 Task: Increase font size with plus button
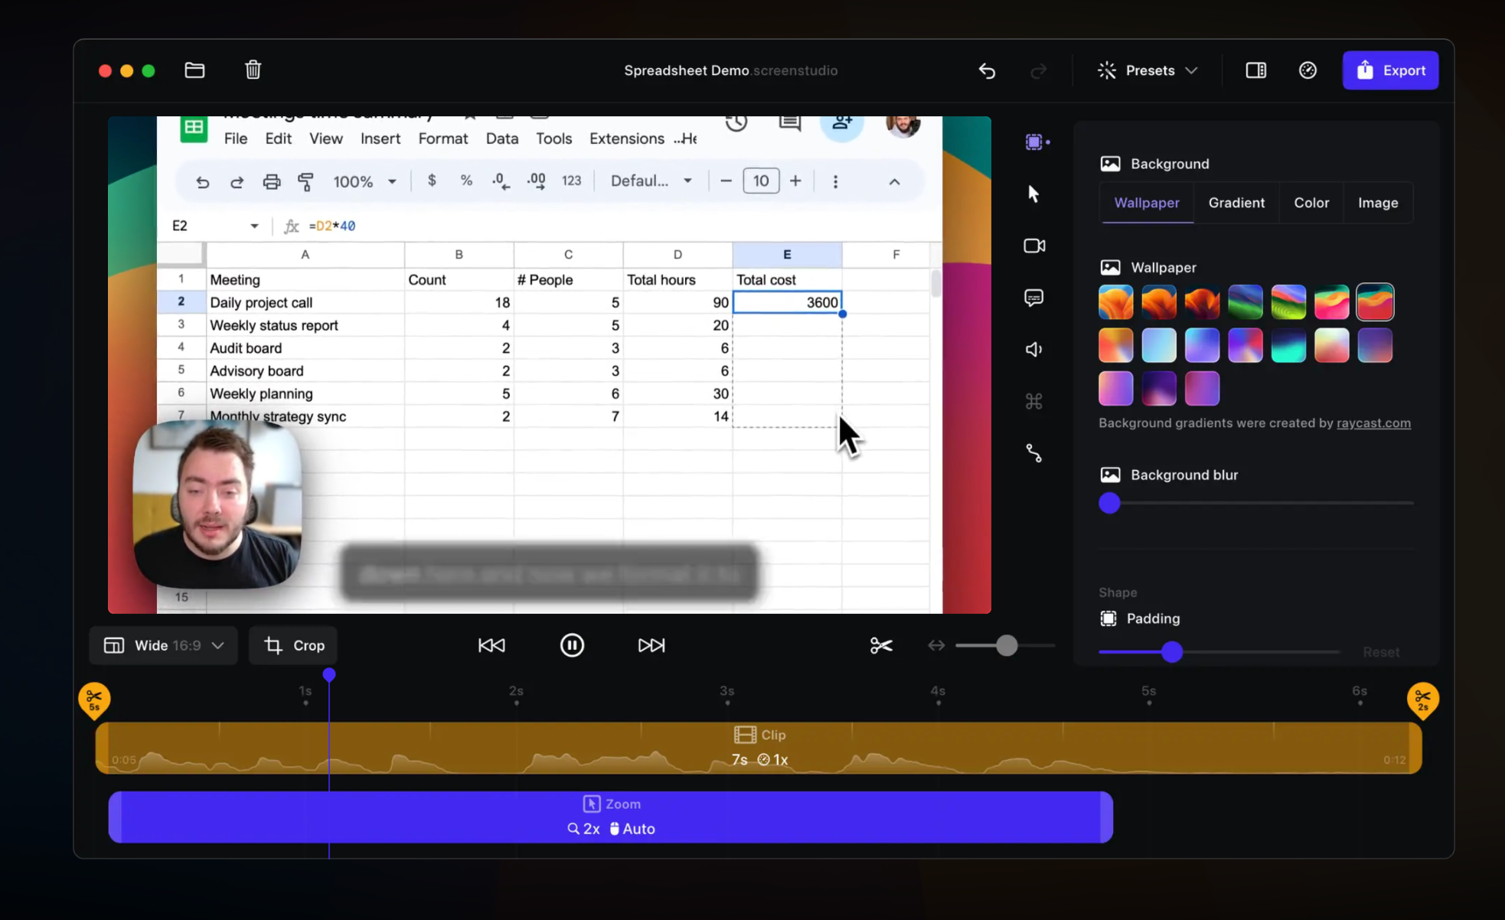(795, 181)
